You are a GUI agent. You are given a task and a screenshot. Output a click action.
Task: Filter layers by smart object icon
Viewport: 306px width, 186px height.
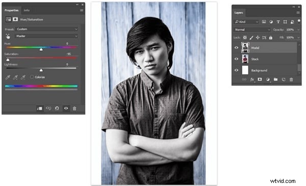[292, 22]
